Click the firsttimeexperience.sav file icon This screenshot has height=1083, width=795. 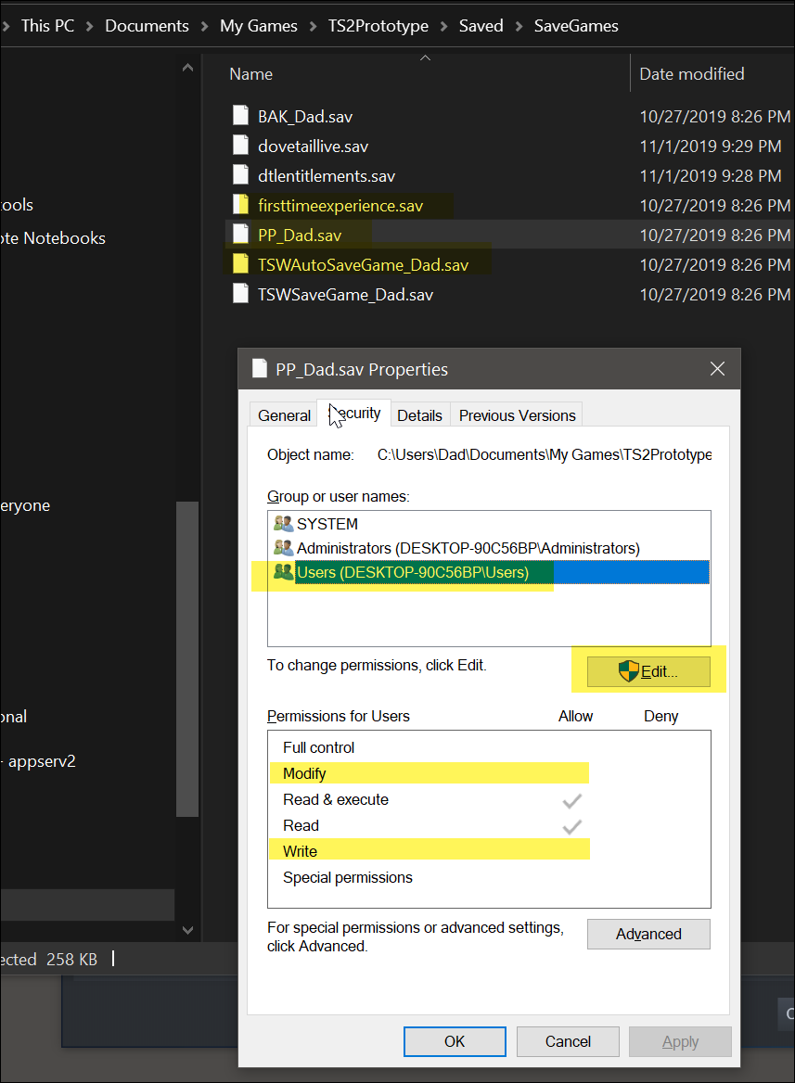pos(241,206)
